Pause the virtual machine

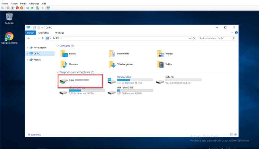coord(28,8)
